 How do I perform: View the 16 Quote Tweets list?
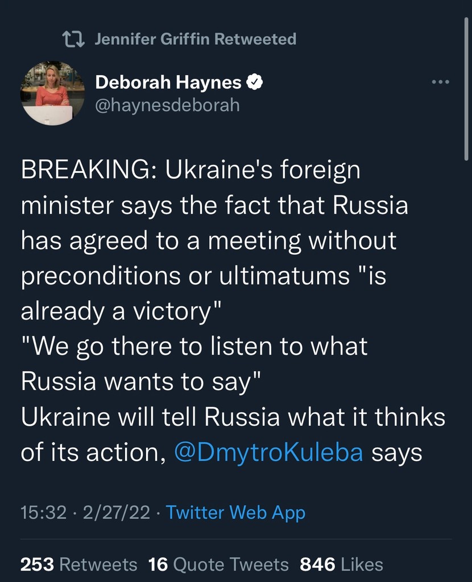[x=218, y=564]
